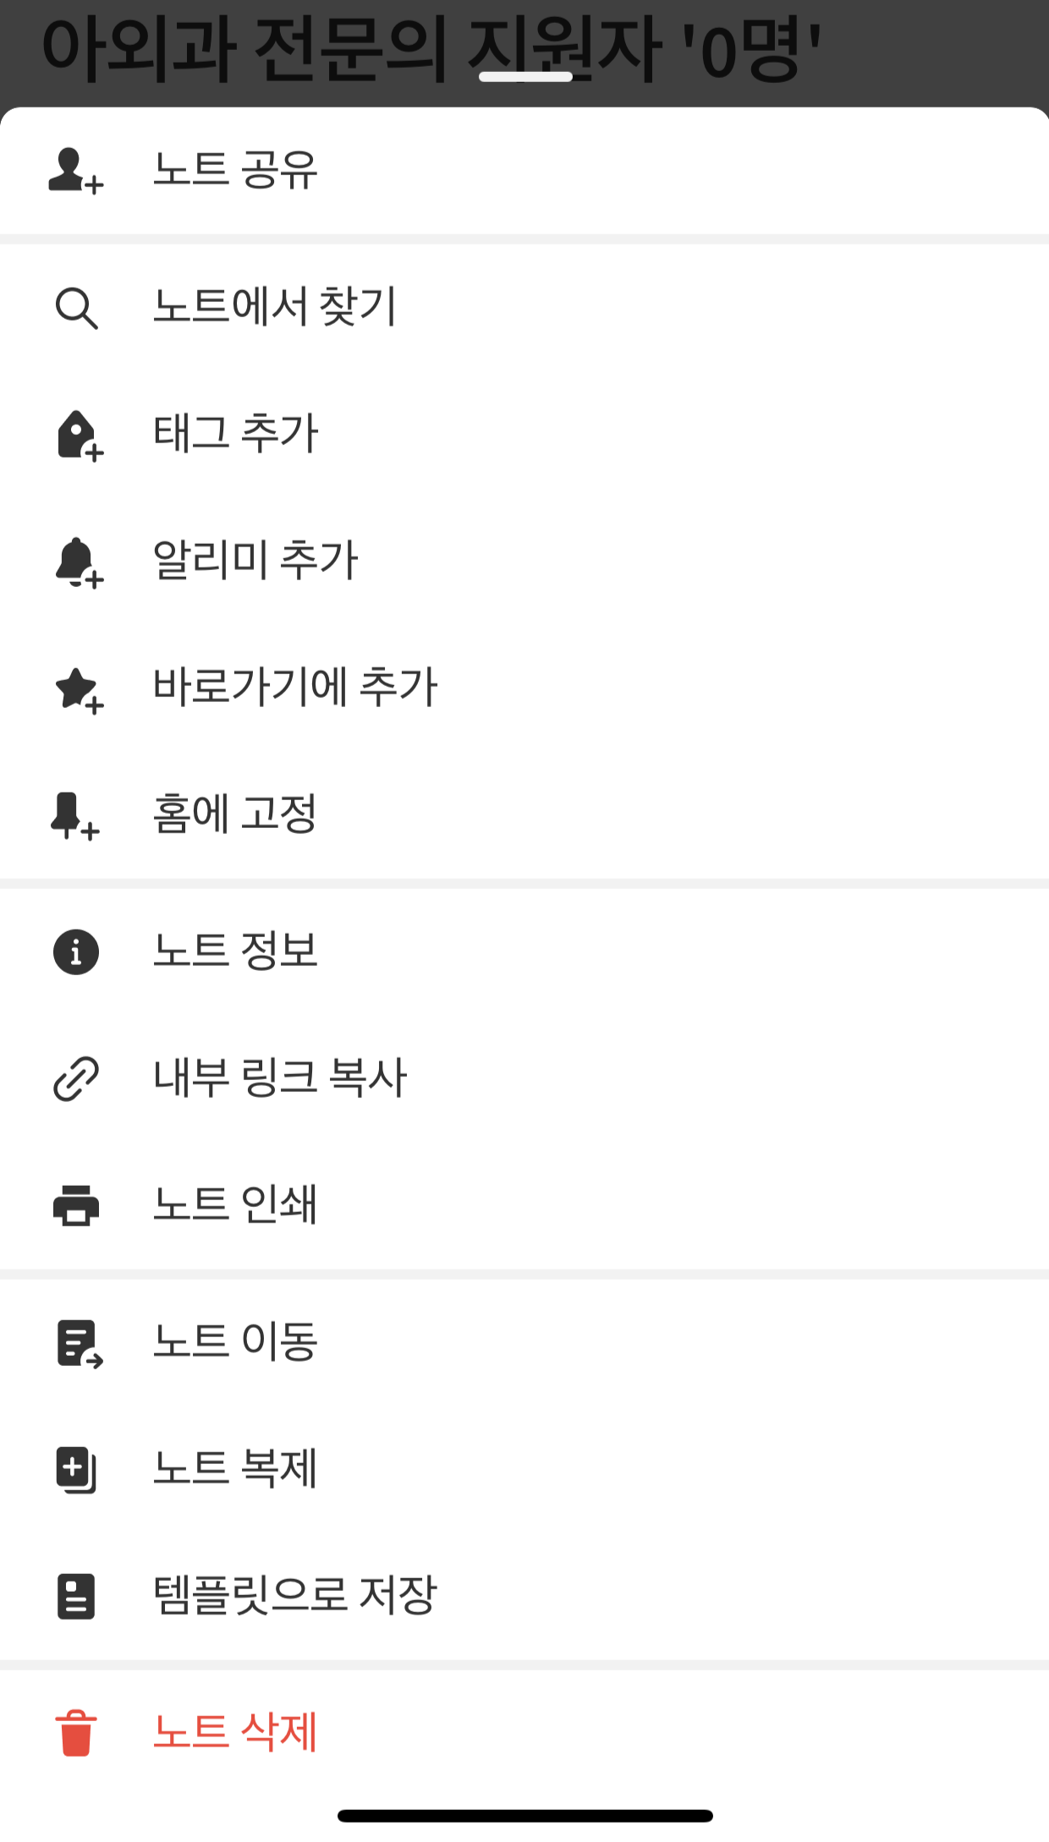Click the pin icon to pin home
The height and width of the screenshot is (1842, 1049).
pyautogui.click(x=74, y=816)
